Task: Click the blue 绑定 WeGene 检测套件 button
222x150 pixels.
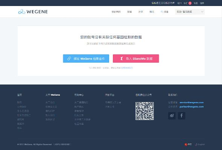Action: (x=86, y=58)
